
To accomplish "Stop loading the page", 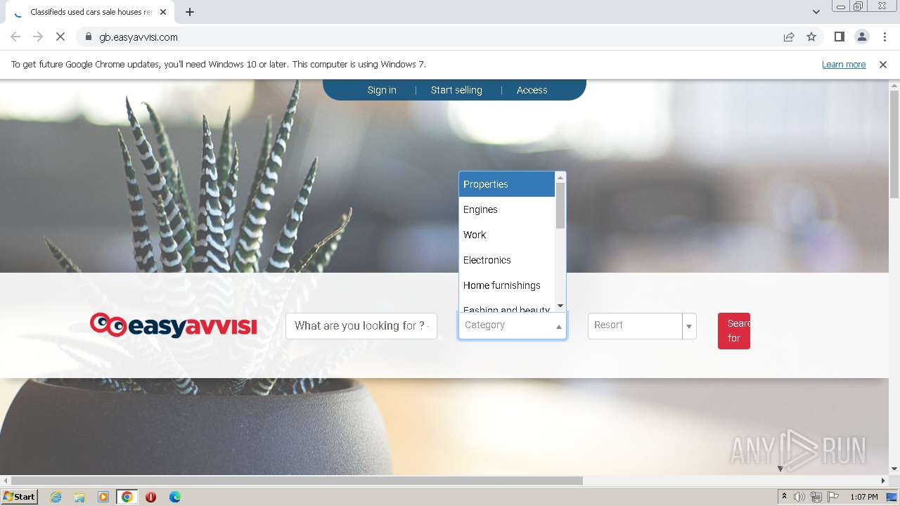I will 60,37.
